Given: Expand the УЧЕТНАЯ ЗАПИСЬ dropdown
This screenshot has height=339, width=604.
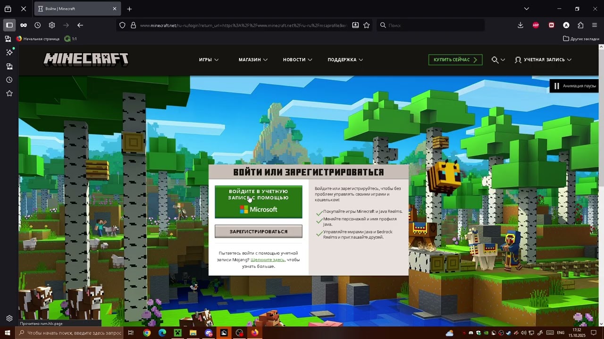Looking at the screenshot, I should [x=543, y=60].
